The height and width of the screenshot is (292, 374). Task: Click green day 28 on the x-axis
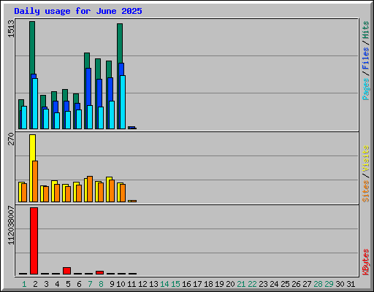pos(318,284)
